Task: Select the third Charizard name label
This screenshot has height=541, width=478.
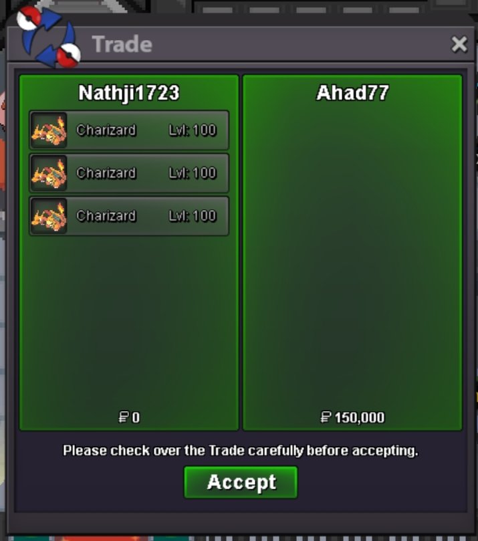Action: click(x=106, y=216)
